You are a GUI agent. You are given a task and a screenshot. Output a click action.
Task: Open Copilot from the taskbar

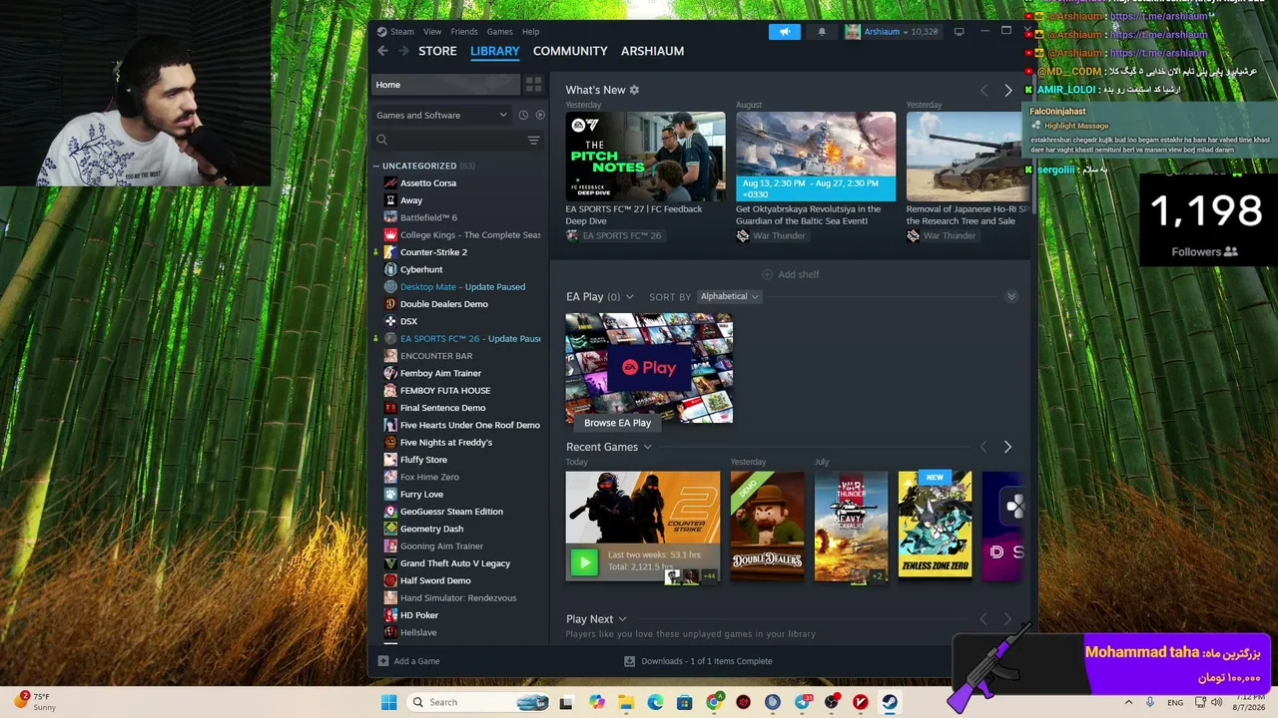coord(597,702)
